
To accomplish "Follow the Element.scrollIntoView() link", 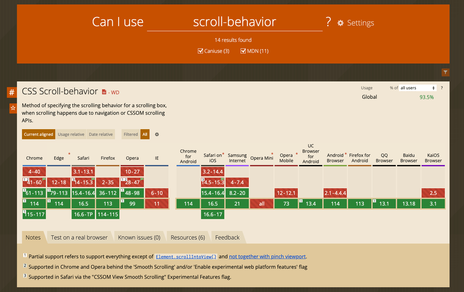I will (x=186, y=256).
